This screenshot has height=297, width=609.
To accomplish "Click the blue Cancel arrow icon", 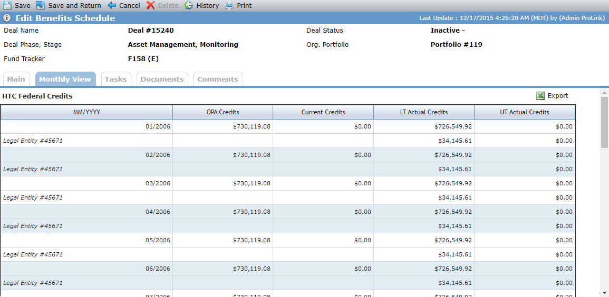I will click(x=112, y=5).
